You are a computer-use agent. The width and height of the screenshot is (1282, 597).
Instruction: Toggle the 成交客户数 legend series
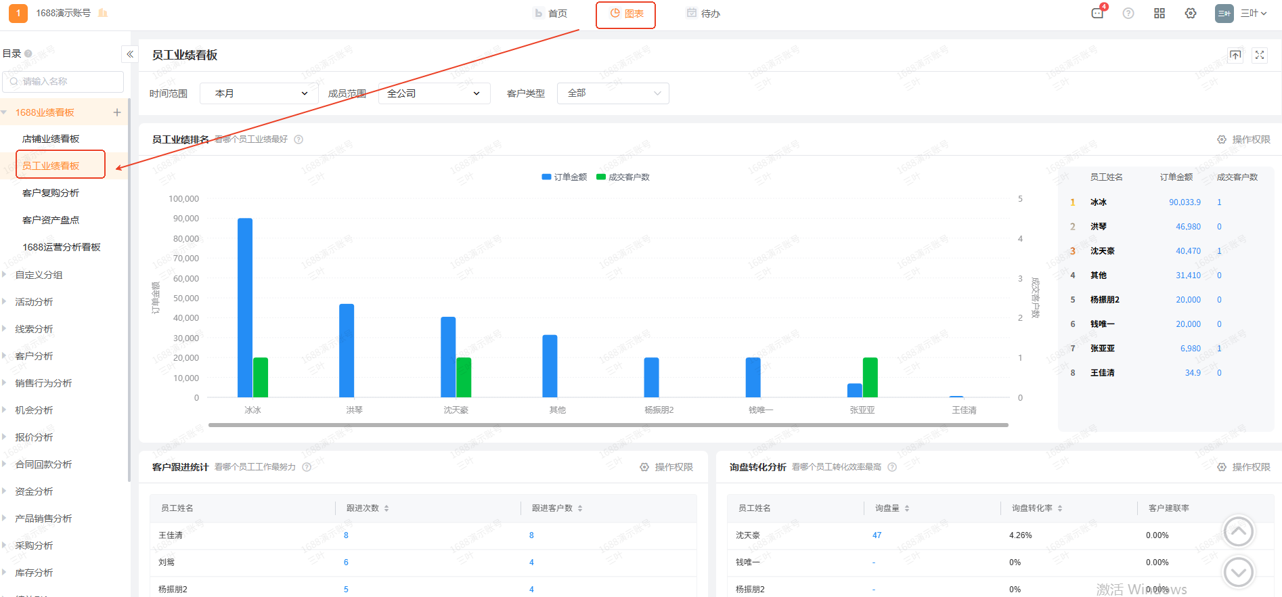pos(623,177)
